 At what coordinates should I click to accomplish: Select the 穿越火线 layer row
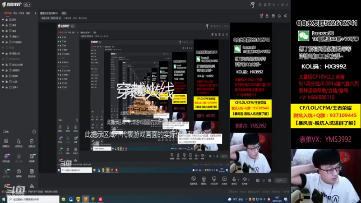[x=19, y=53]
